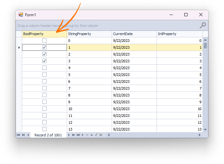Screen dimensions: 224x164
Task: Click previous record navigator arrow
Action: point(28,135)
